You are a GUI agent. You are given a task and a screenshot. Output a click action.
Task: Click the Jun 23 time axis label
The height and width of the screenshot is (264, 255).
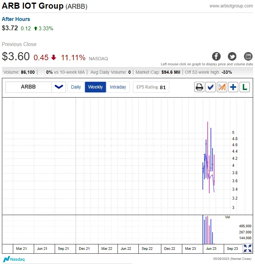click(x=211, y=249)
